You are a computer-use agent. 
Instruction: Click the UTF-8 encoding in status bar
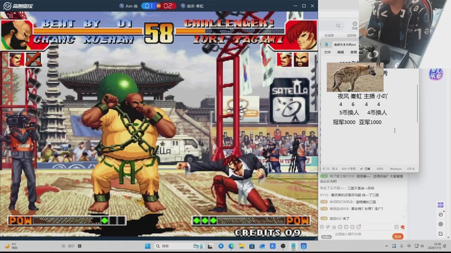point(410,169)
